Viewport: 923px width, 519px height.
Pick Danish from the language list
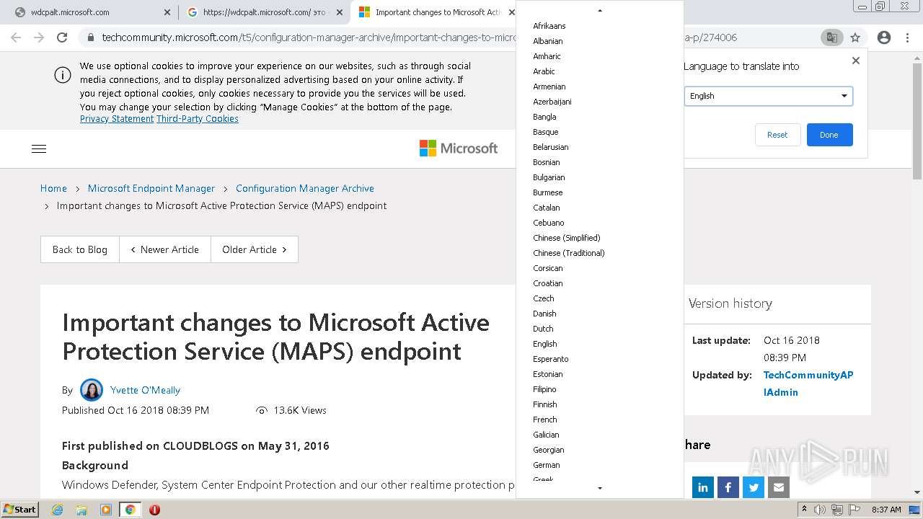click(x=544, y=314)
